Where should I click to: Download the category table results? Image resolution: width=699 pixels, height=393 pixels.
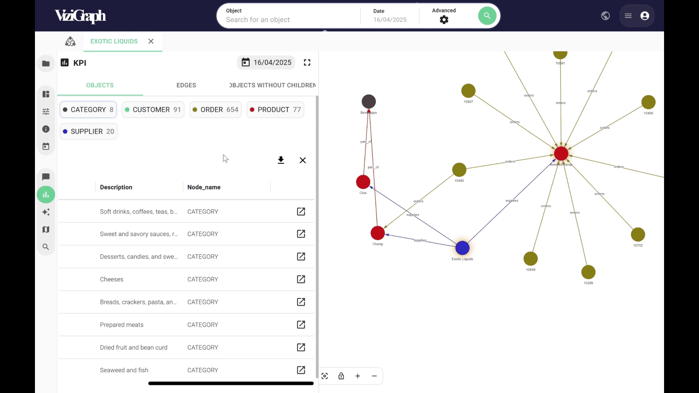coord(281,160)
